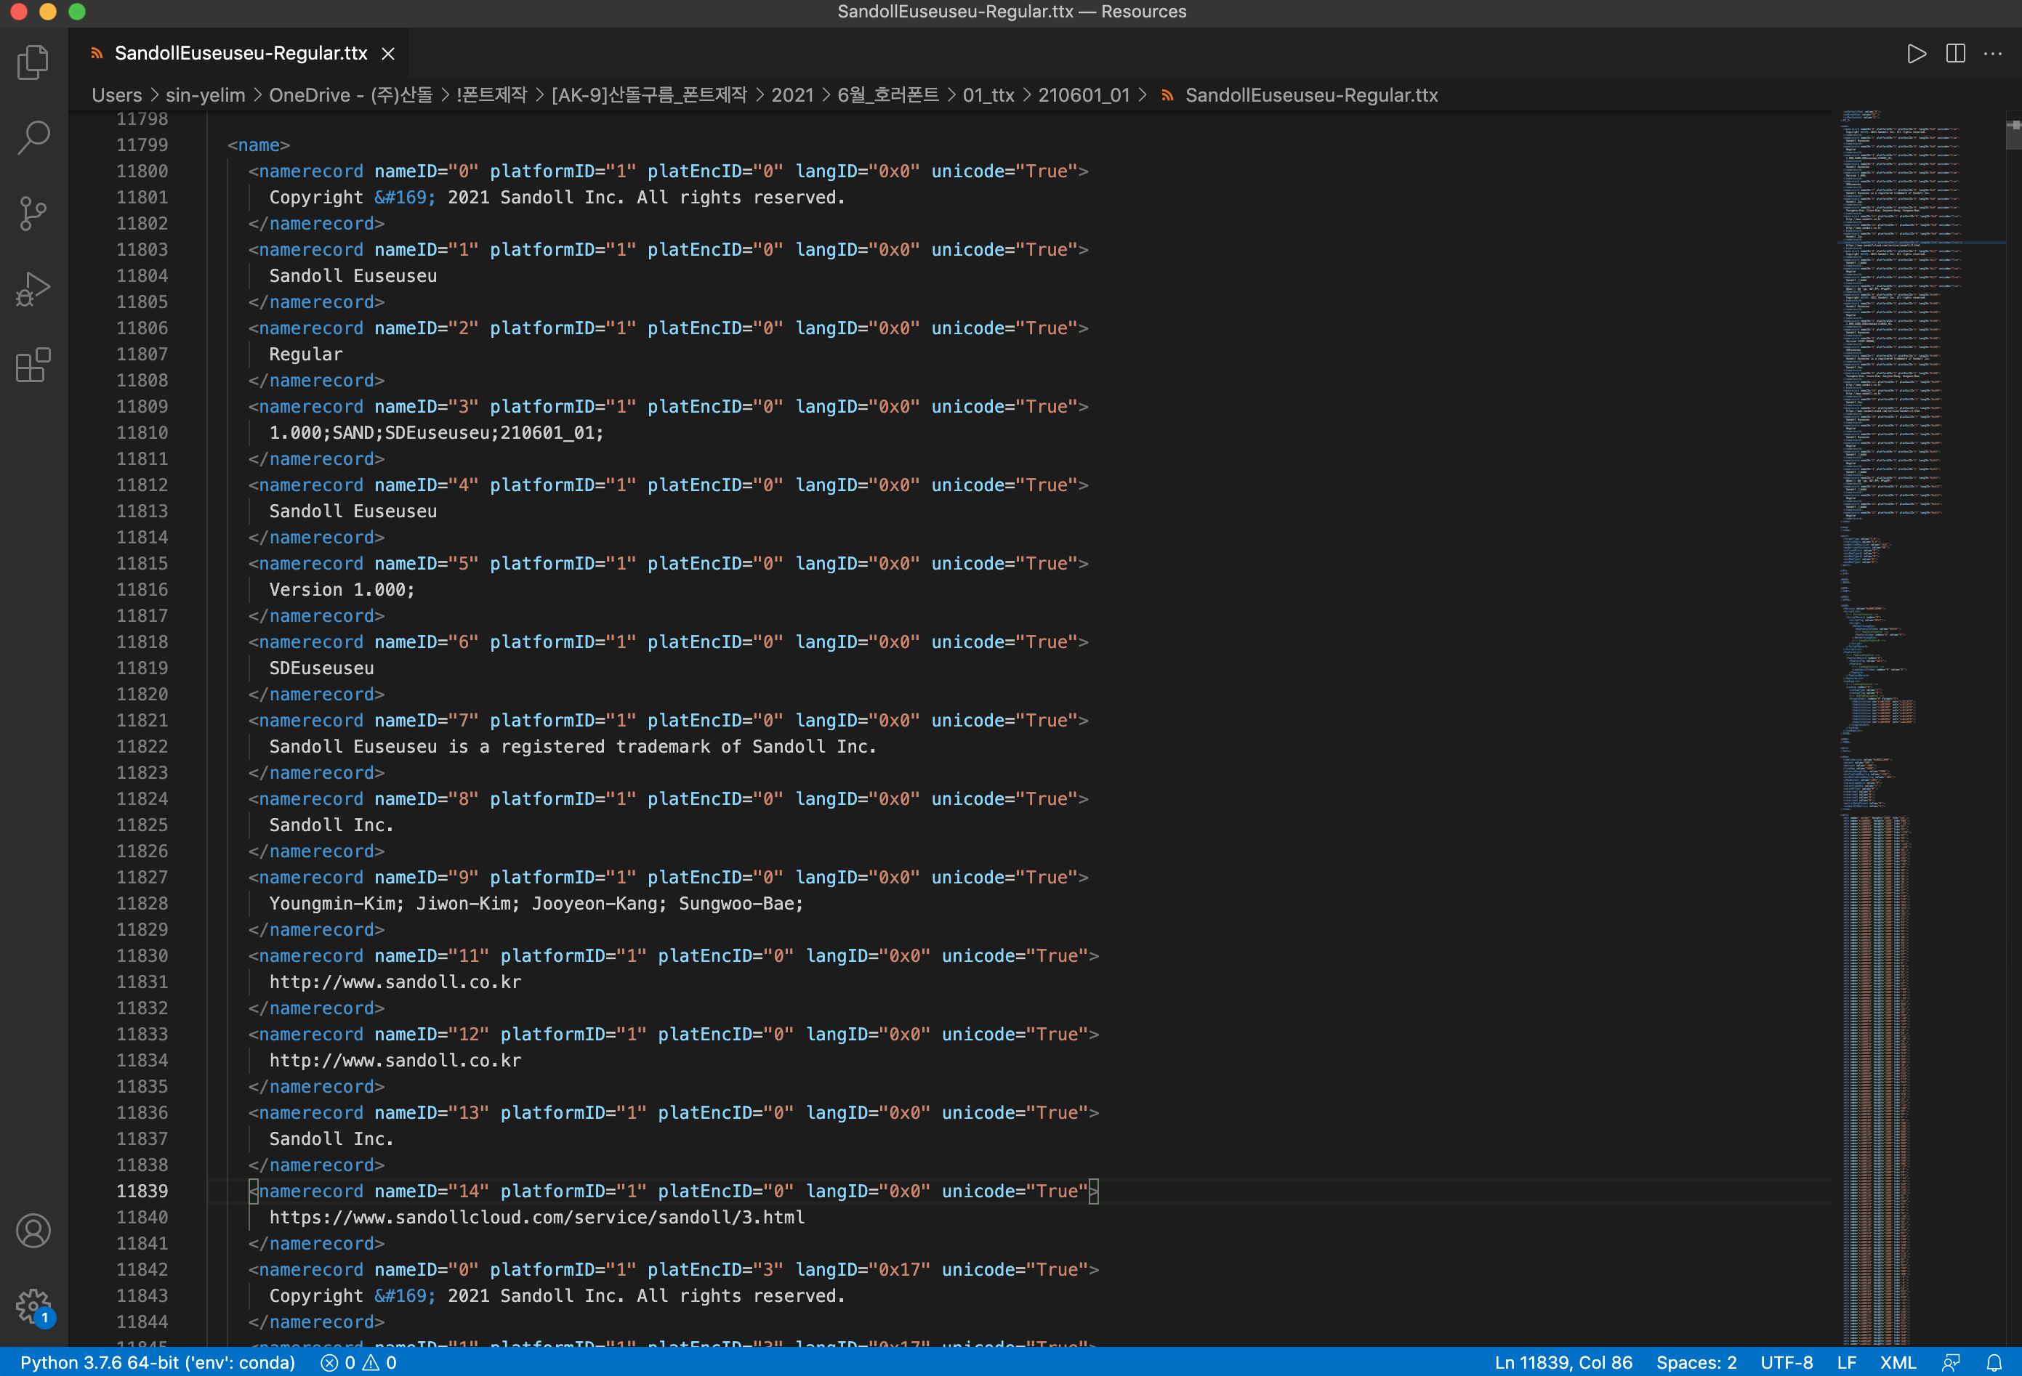Change XML language mode

click(x=1898, y=1362)
